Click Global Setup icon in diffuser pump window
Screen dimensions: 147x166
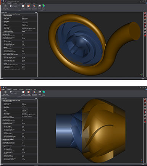[5, 93]
